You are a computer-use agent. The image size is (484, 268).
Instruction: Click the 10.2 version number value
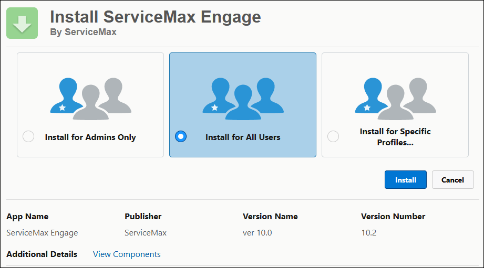(369, 232)
